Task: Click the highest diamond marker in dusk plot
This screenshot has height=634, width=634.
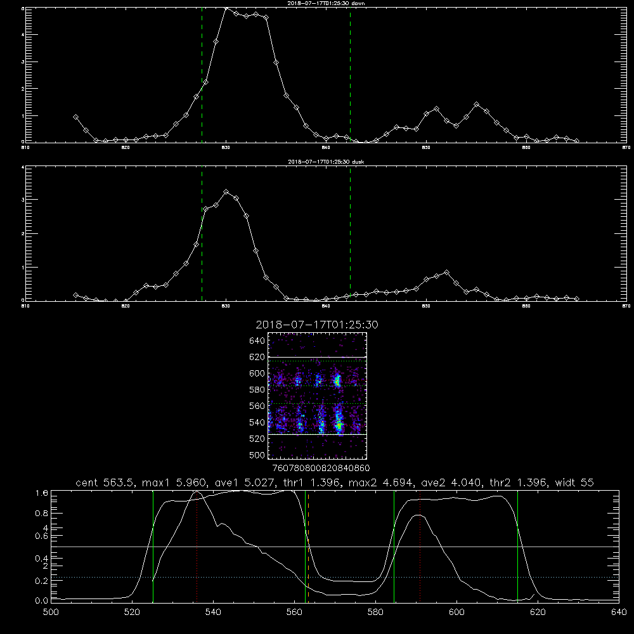Action: (x=226, y=191)
